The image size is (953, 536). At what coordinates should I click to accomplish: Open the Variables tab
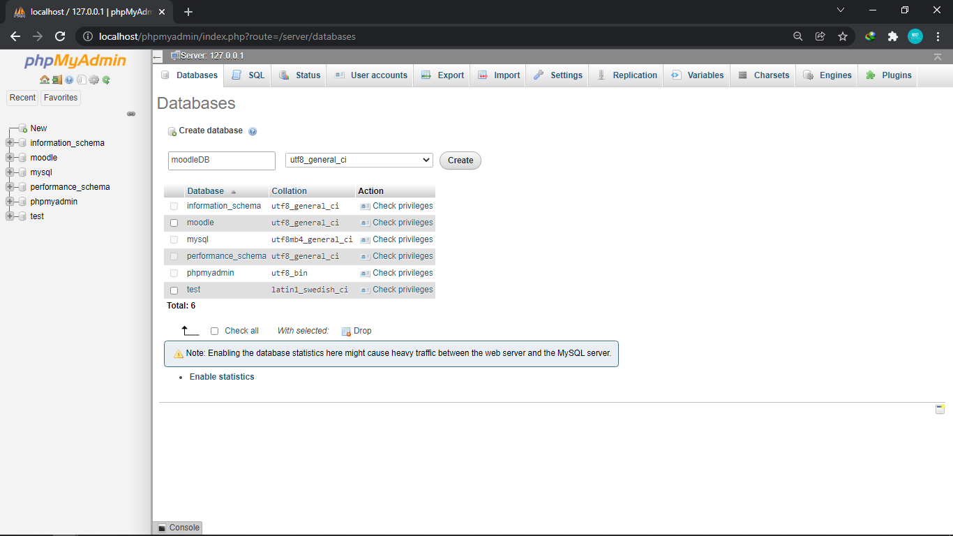tap(698, 75)
